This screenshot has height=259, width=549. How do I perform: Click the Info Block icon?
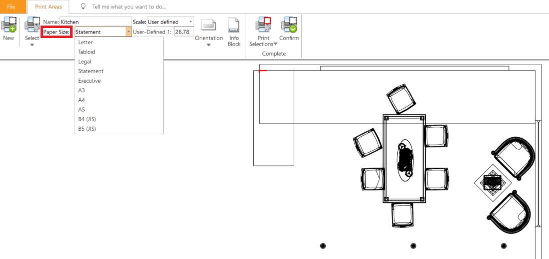click(234, 26)
